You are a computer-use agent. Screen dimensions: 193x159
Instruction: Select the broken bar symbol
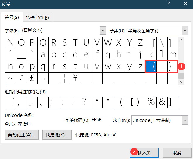pos(65,78)
